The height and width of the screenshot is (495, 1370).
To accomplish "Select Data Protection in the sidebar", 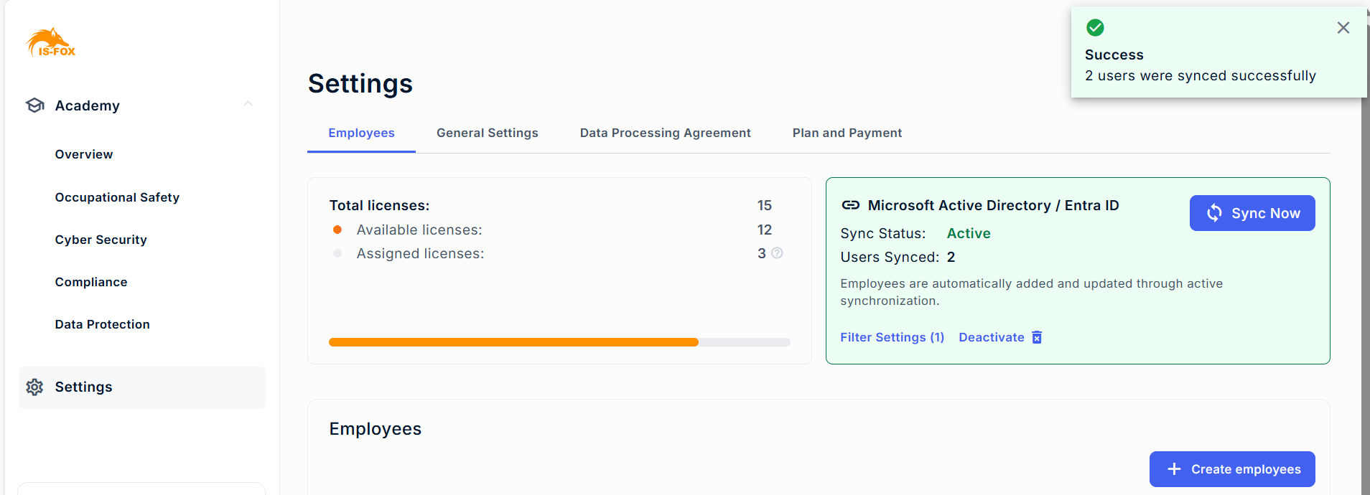I will (103, 324).
